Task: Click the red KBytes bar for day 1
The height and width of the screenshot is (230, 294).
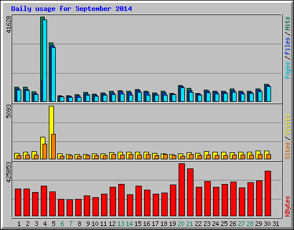Action: tap(18, 202)
